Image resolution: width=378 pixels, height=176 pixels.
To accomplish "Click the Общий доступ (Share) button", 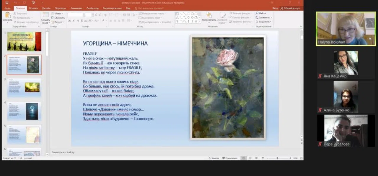I will coord(290,8).
